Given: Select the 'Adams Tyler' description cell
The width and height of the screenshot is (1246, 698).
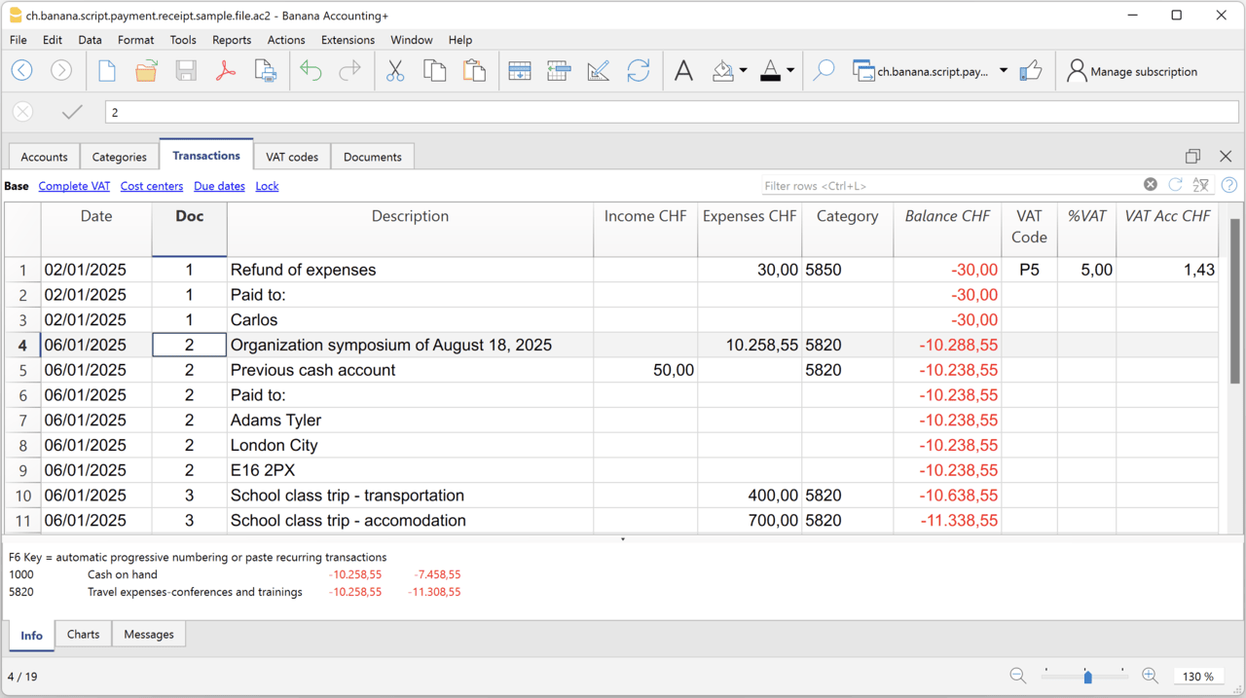Looking at the screenshot, I should [x=410, y=421].
